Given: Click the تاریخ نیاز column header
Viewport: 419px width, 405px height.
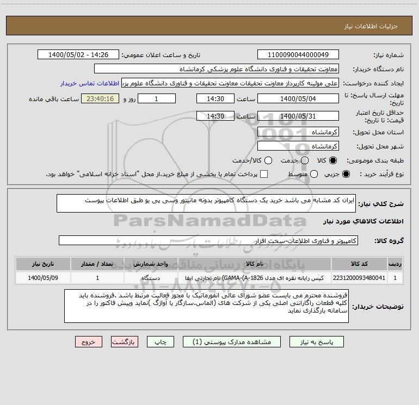Looking at the screenshot, I should 43,264.
